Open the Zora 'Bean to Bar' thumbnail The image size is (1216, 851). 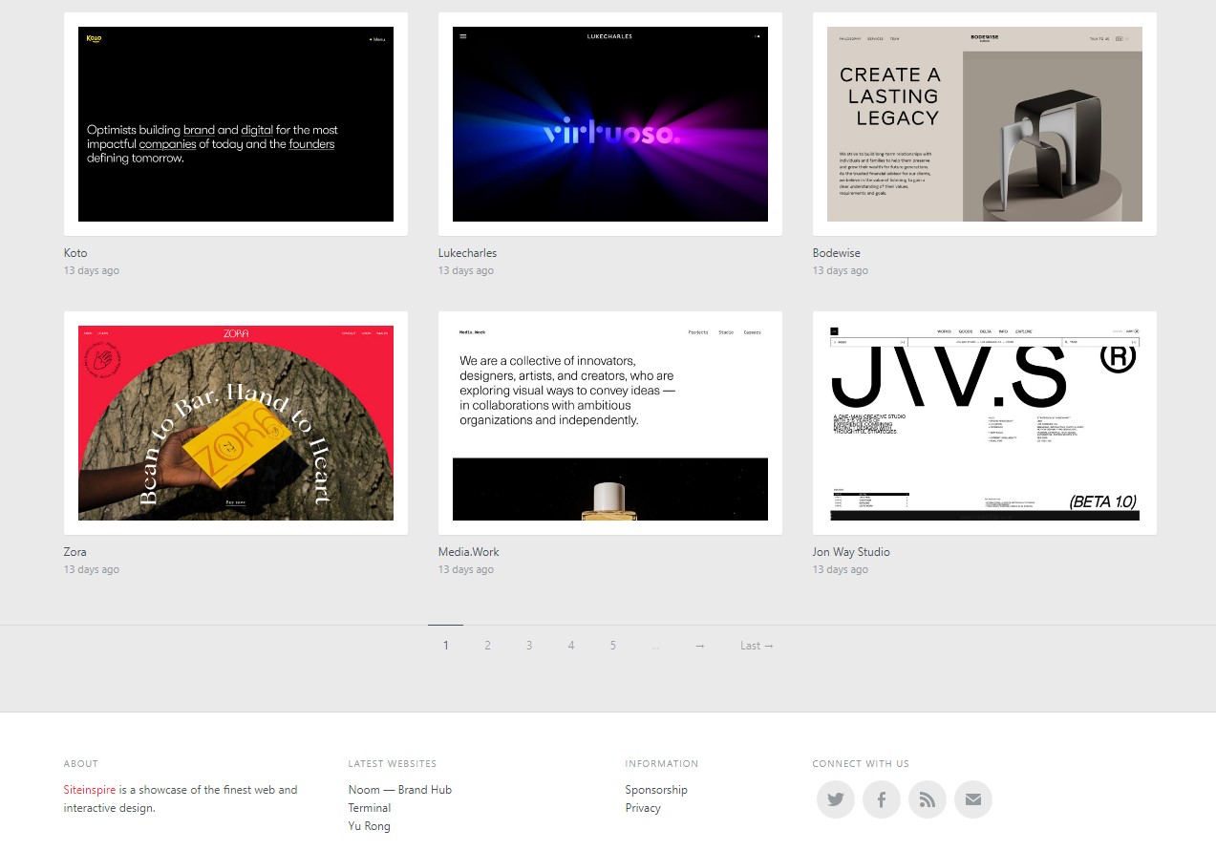pos(235,422)
